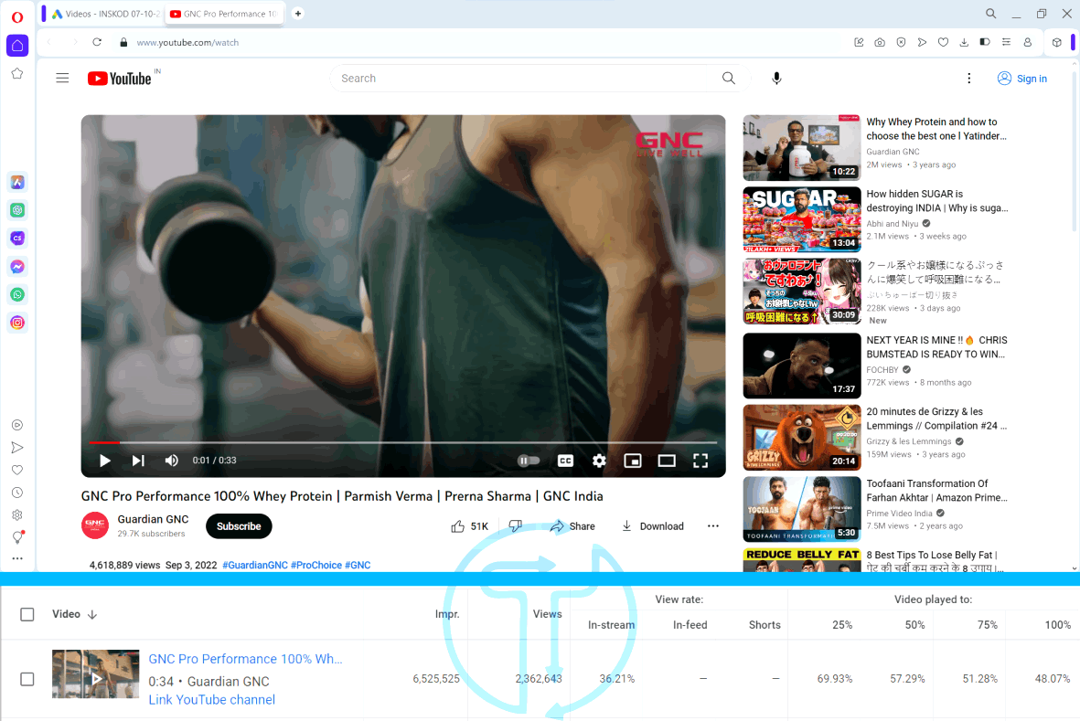Open Instagram from the Opera sidebar

[17, 323]
